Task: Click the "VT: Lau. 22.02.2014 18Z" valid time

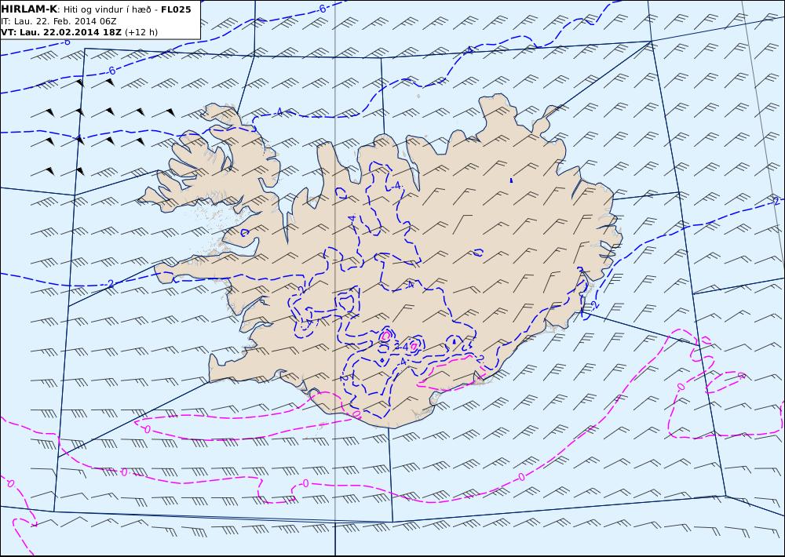Action: [60, 32]
